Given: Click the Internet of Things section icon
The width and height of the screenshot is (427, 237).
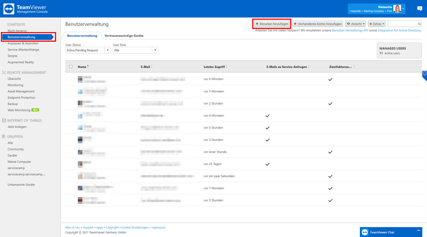Looking at the screenshot, I should pyautogui.click(x=4, y=120).
